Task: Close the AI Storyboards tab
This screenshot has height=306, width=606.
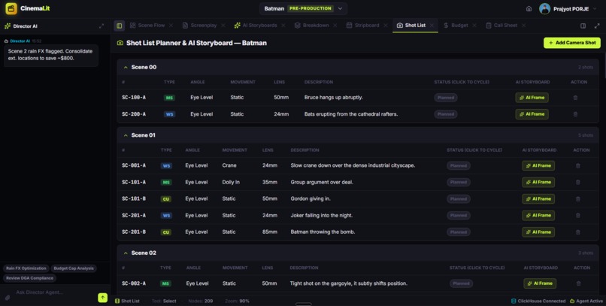Action: [x=283, y=26]
